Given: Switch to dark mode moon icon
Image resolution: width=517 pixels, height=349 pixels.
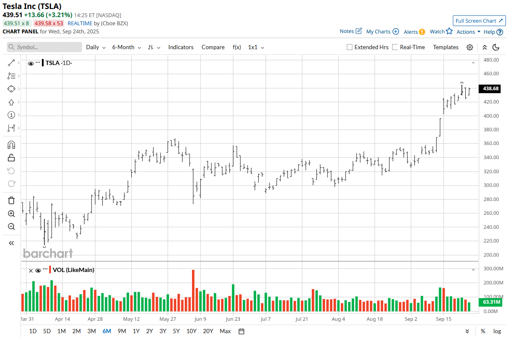Looking at the screenshot, I should (496, 47).
